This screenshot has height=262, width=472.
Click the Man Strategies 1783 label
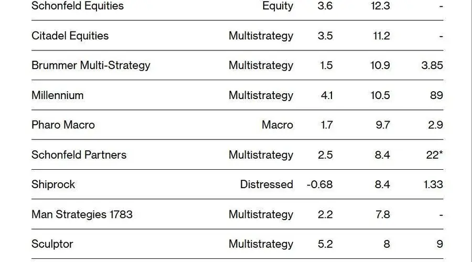(x=82, y=214)
